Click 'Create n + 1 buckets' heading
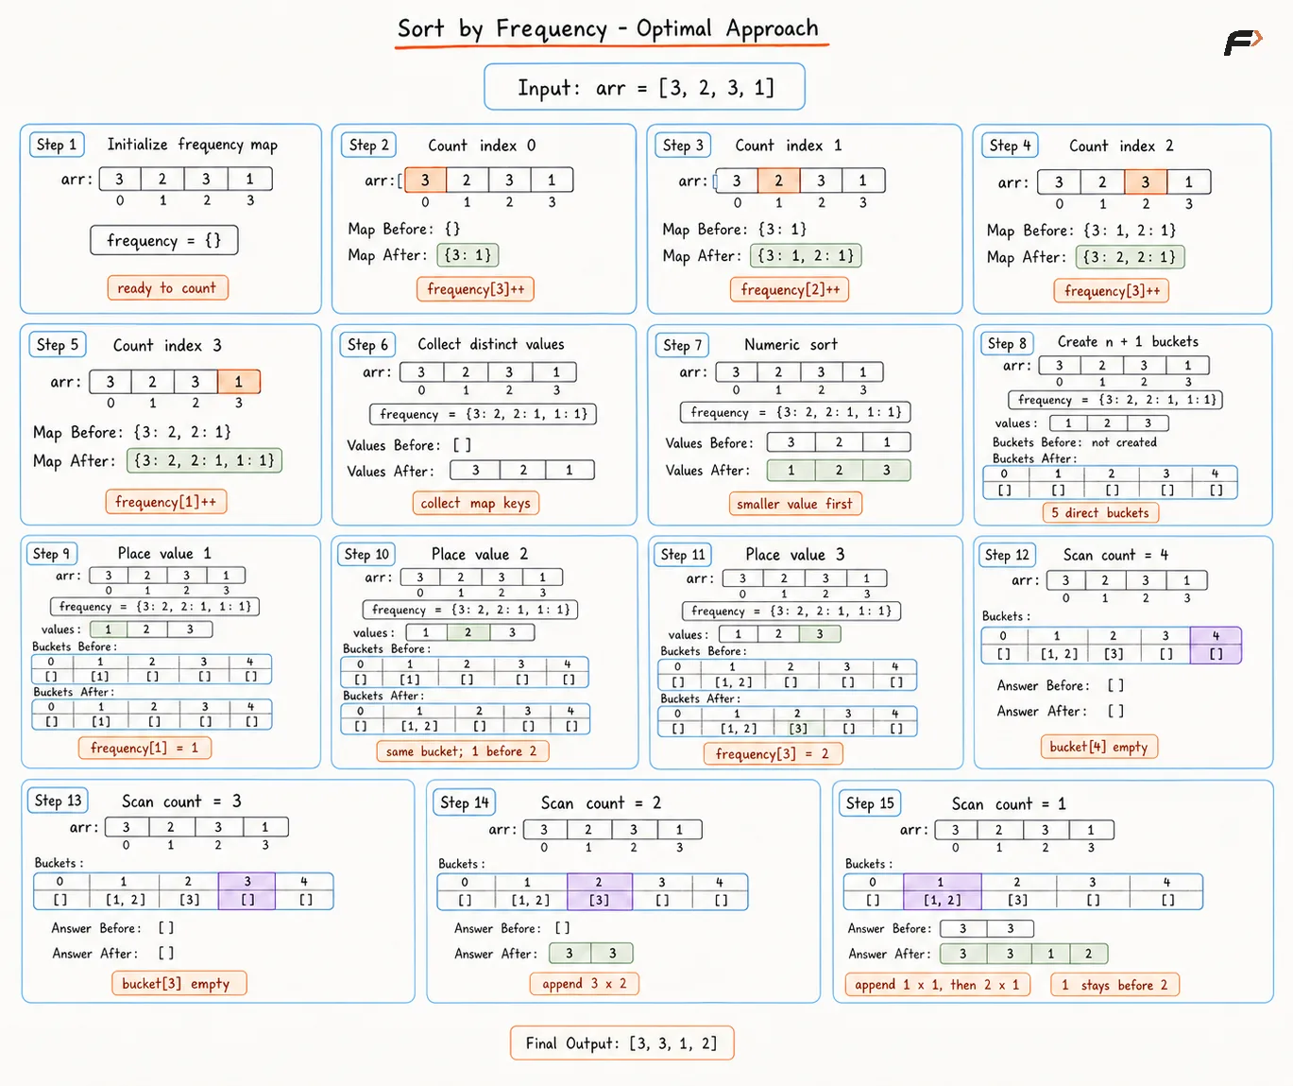 (x=1128, y=342)
